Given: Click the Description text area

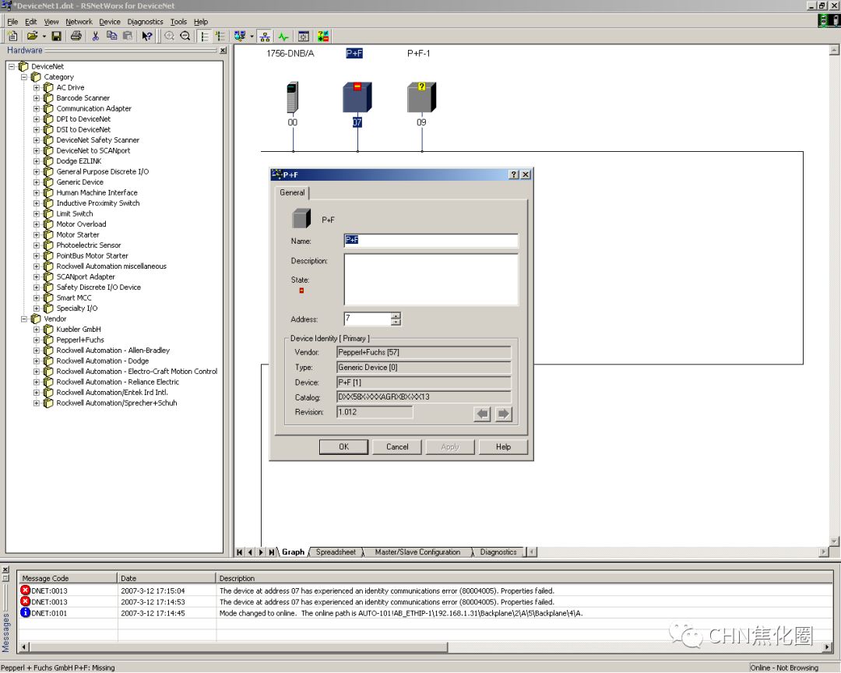Looking at the screenshot, I should coord(431,279).
